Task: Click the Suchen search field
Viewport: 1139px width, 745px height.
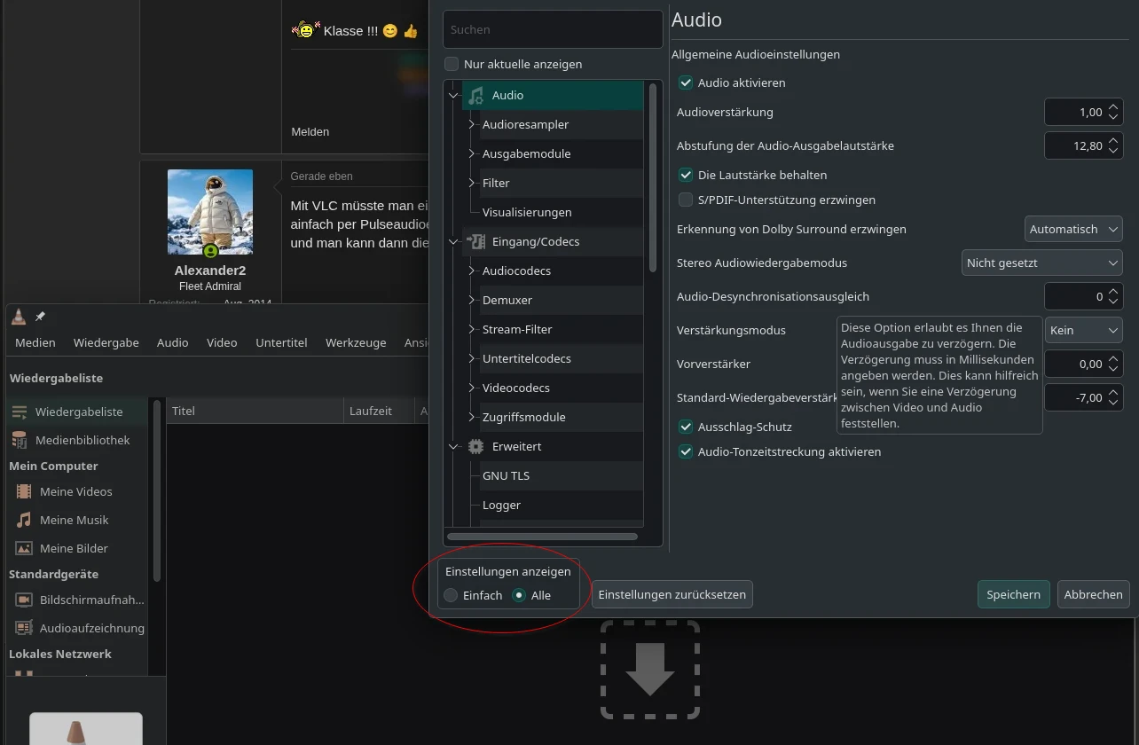Action: click(x=553, y=29)
